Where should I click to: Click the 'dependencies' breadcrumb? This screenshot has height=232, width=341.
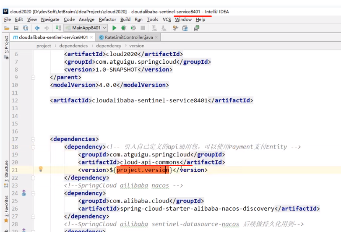tap(73, 46)
